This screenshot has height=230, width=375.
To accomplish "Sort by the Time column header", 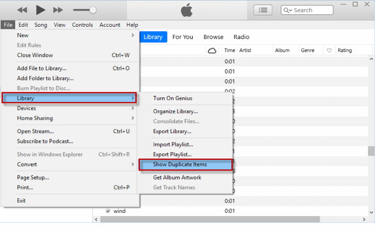I will coord(229,51).
